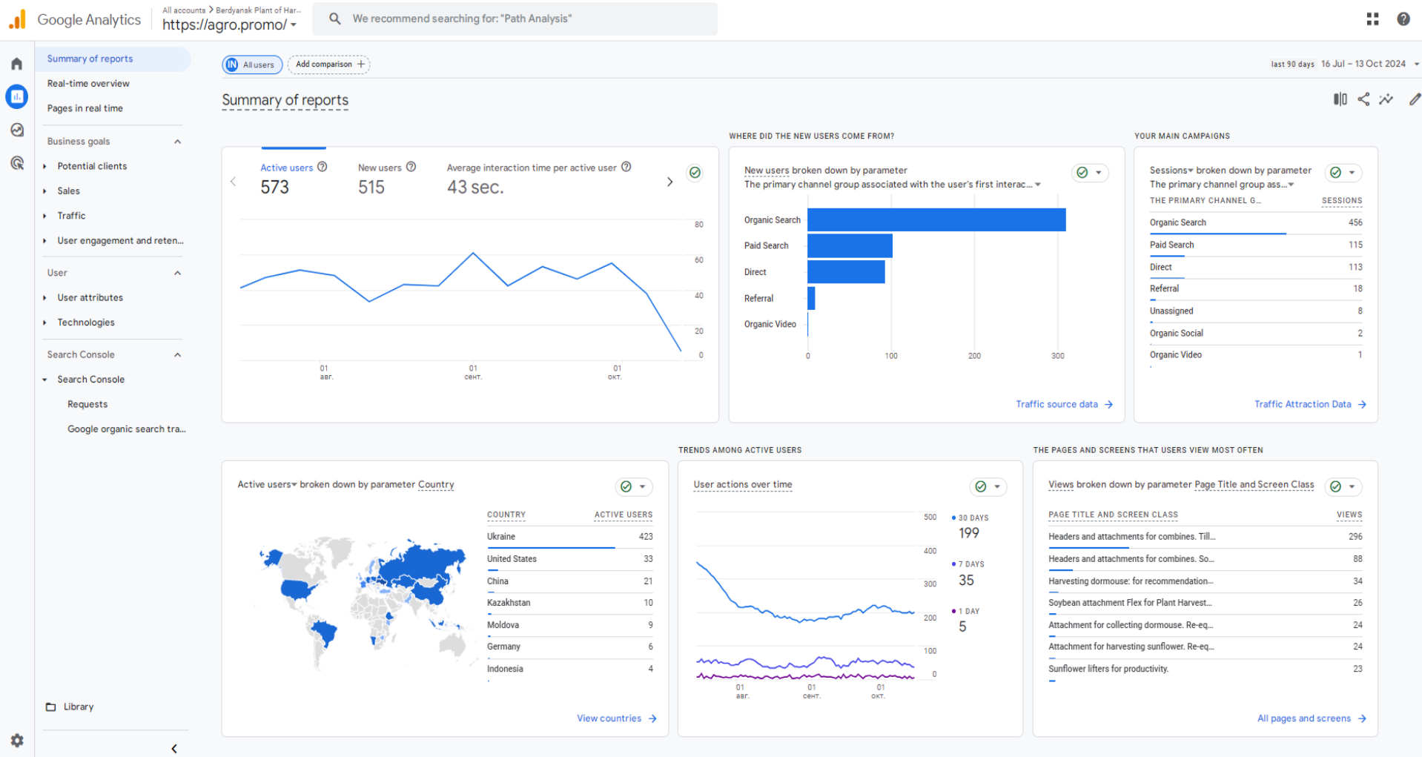Open Admin settings gear icon
Image resolution: width=1422 pixels, height=757 pixels.
[x=17, y=740]
